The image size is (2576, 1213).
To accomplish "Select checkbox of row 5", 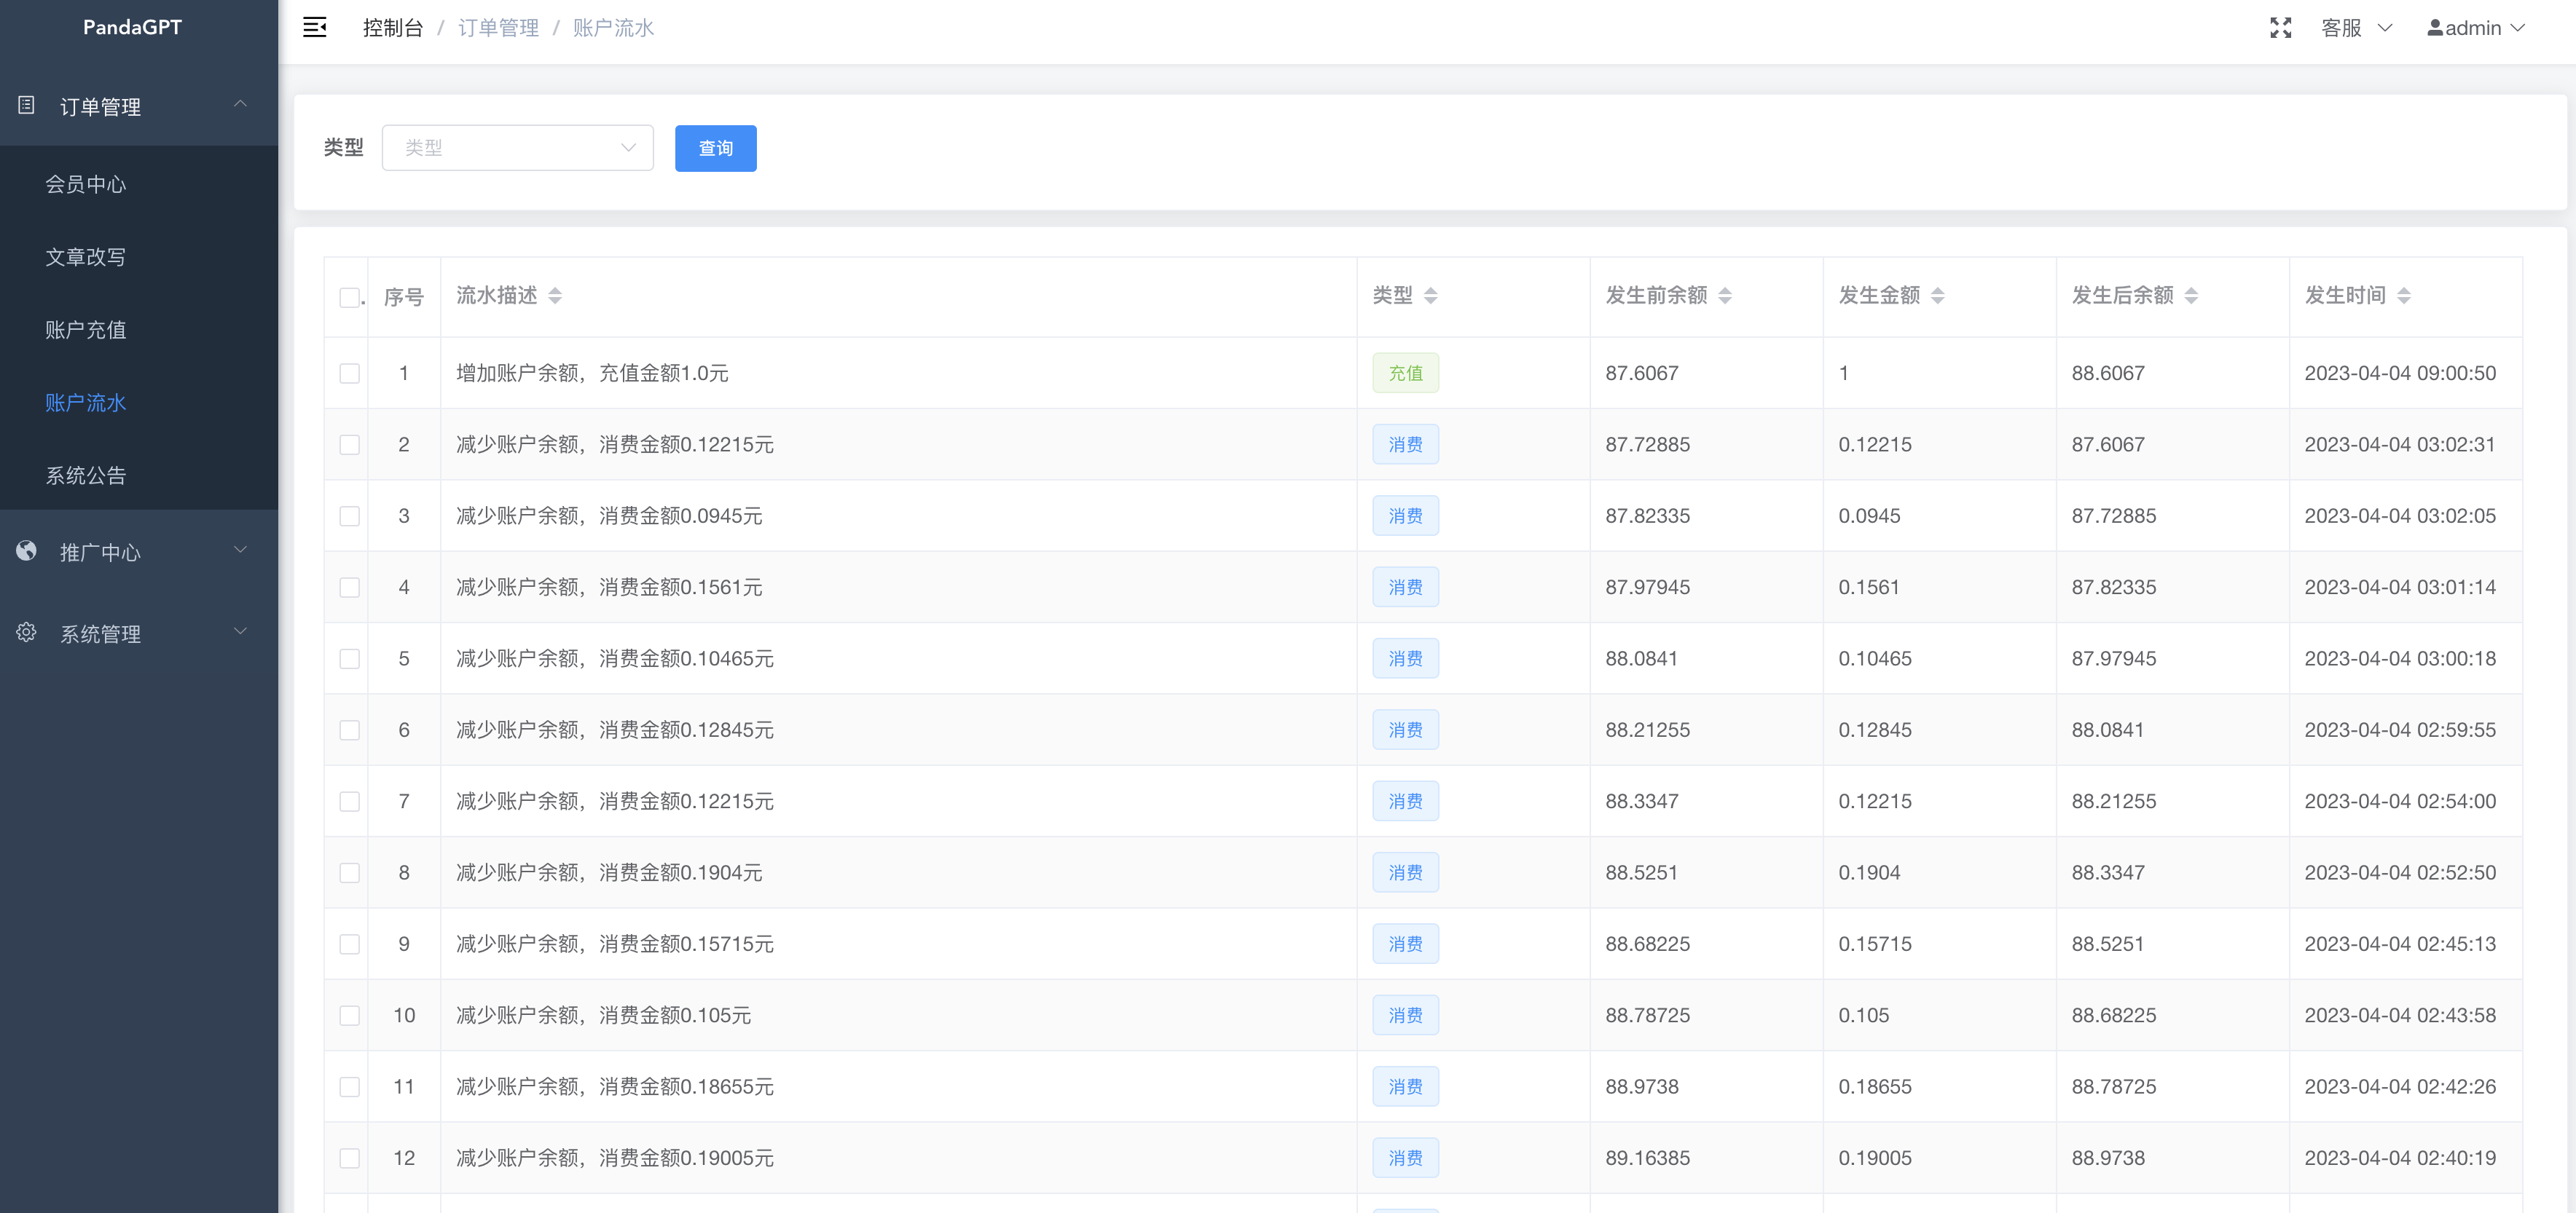I will pos(349,660).
